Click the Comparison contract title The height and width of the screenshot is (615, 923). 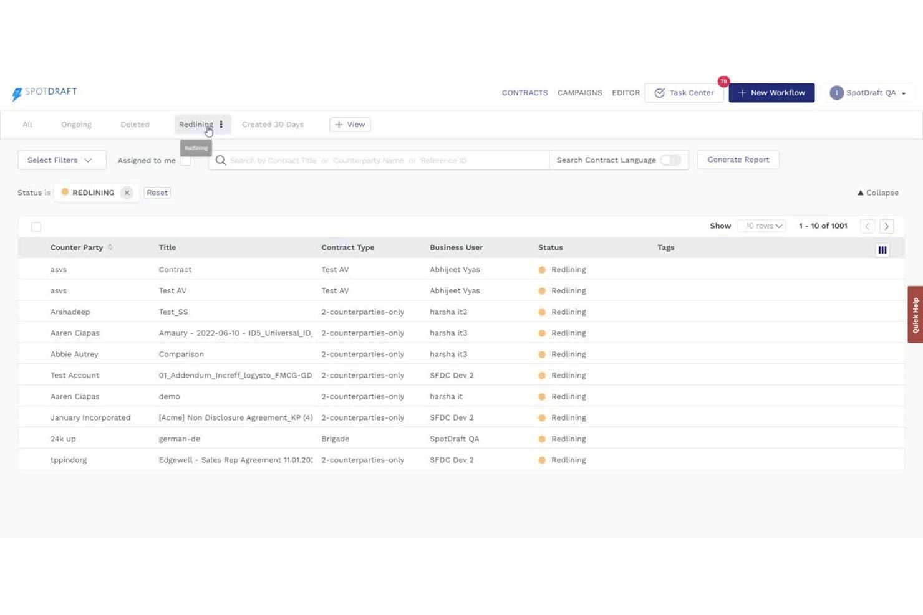(x=181, y=354)
